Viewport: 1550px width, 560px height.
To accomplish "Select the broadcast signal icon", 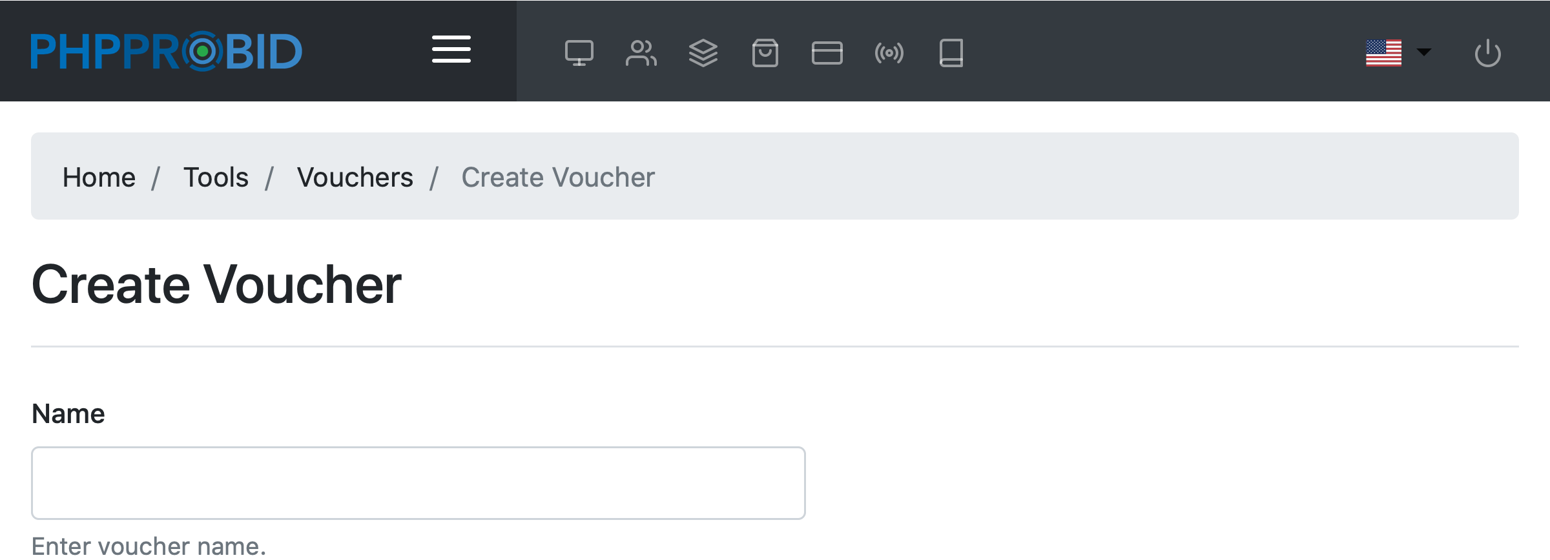I will 889,53.
